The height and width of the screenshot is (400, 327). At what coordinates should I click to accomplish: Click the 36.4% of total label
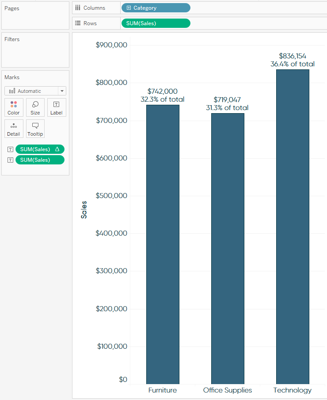[293, 64]
